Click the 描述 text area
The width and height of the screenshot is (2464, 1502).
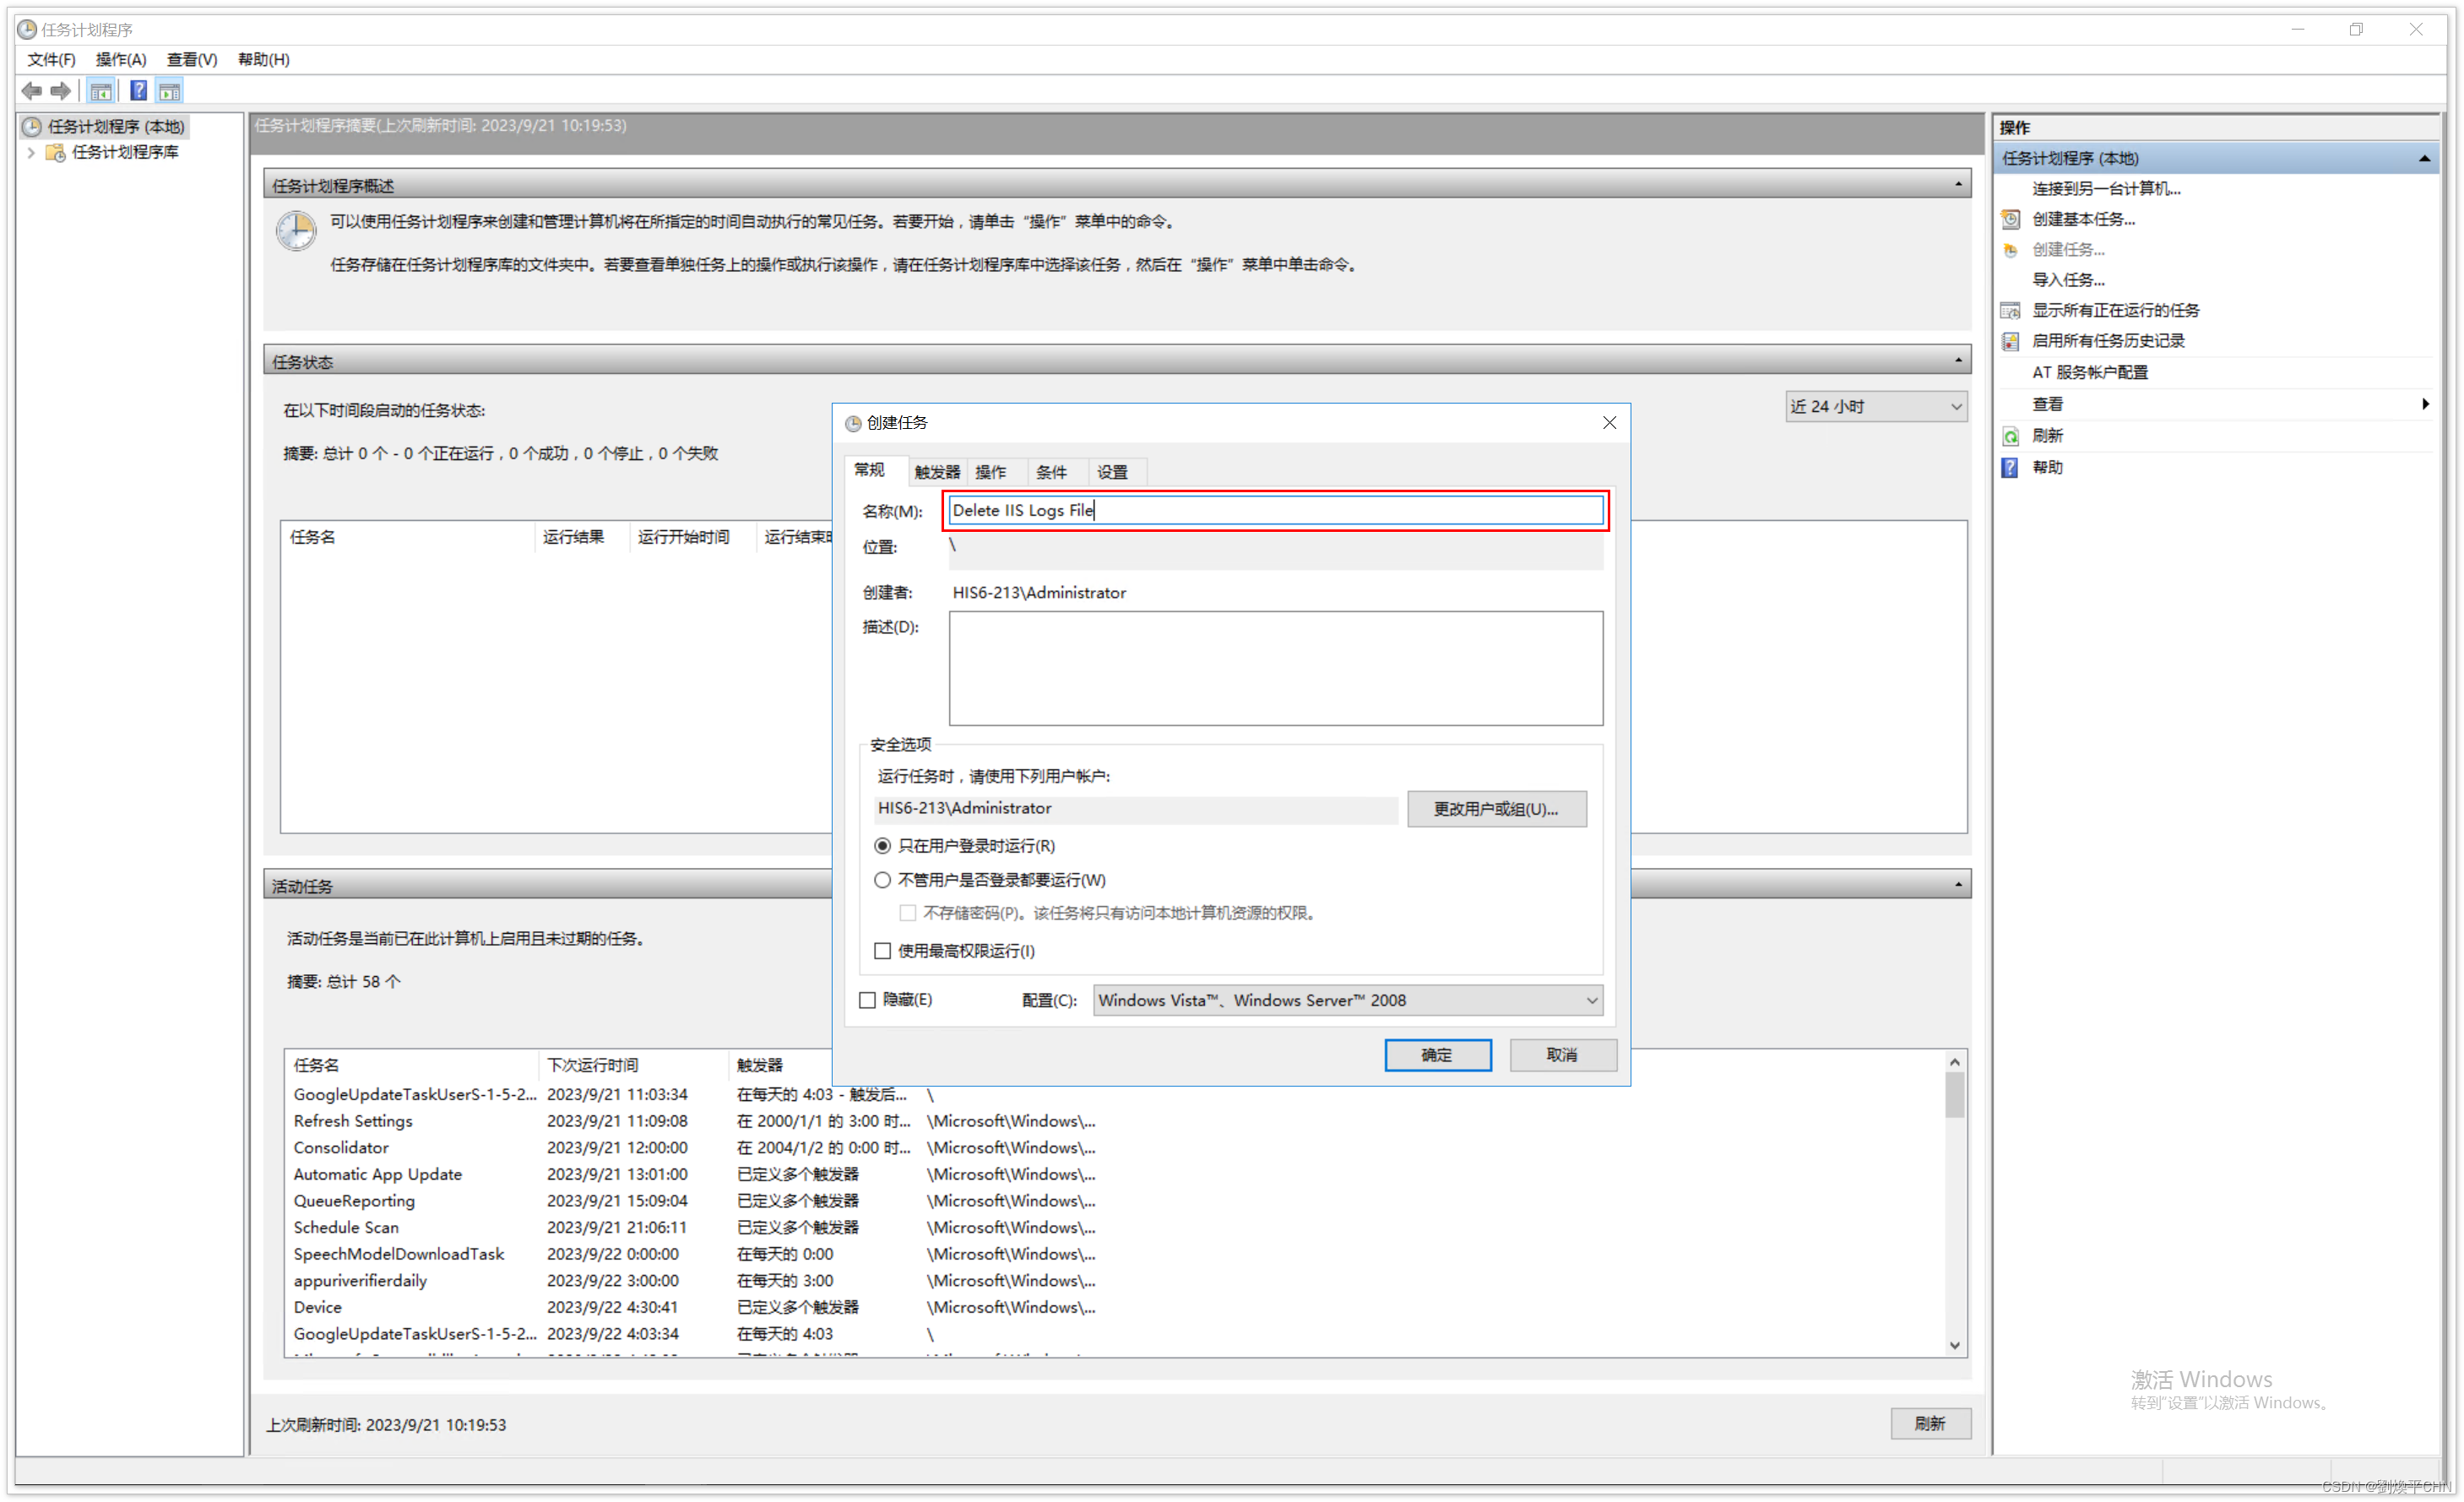1275,668
